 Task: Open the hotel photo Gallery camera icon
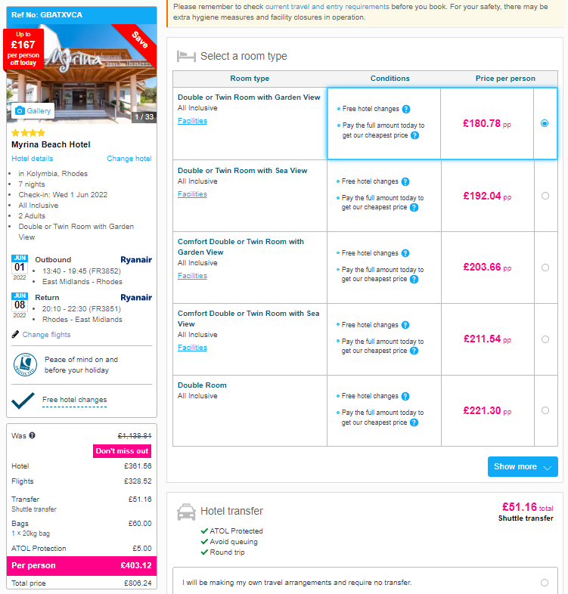[x=20, y=110]
